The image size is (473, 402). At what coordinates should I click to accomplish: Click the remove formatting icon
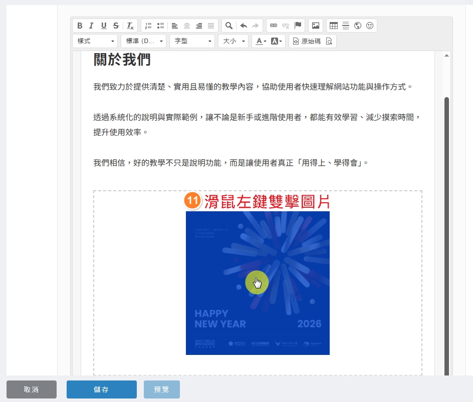(x=130, y=26)
